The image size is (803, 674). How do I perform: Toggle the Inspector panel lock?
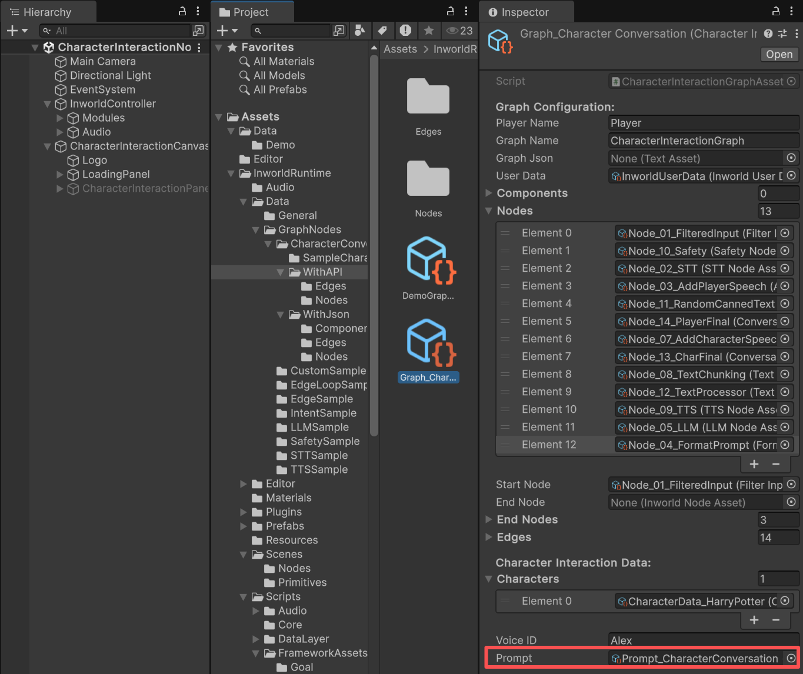point(776,11)
